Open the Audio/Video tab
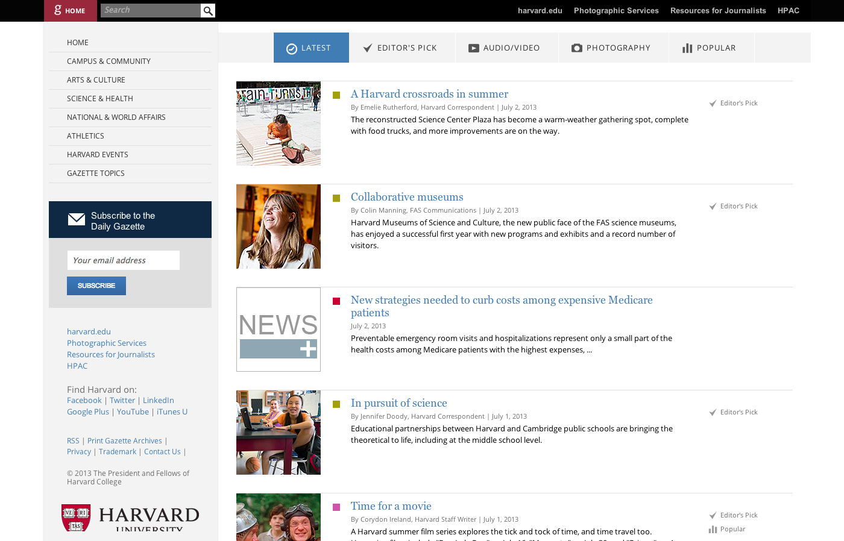 coord(506,48)
